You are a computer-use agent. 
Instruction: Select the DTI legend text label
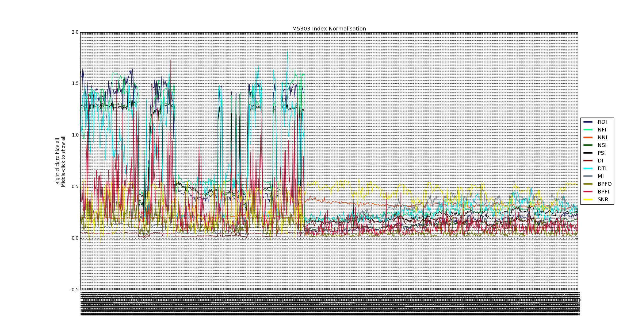tap(602, 169)
